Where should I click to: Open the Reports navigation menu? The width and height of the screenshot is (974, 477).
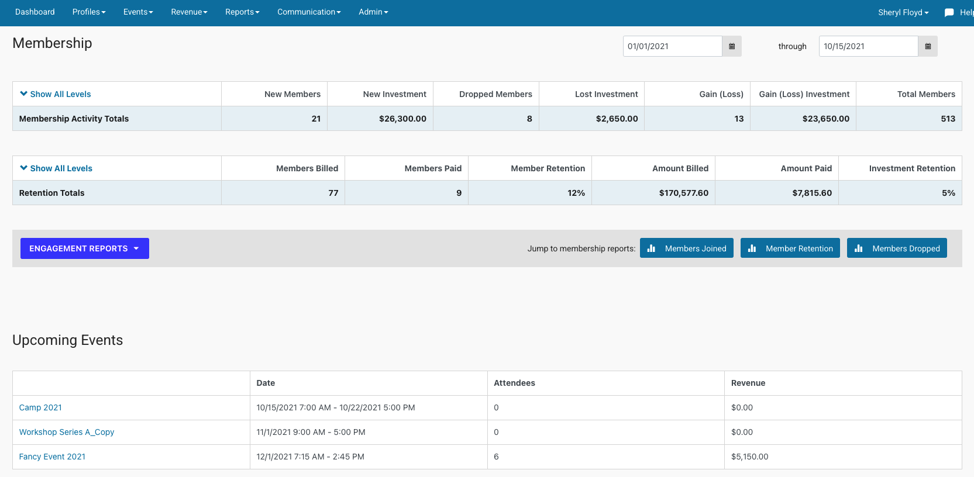(x=242, y=12)
